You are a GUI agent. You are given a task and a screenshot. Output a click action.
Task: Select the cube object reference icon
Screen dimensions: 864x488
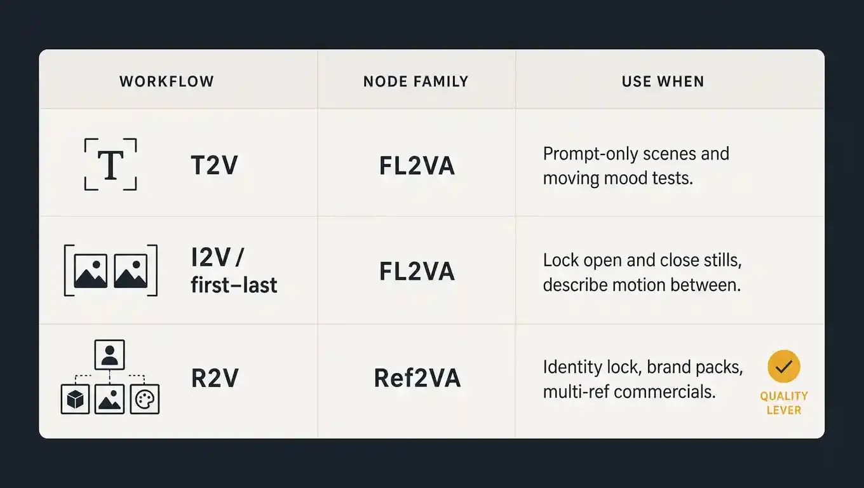click(75, 399)
